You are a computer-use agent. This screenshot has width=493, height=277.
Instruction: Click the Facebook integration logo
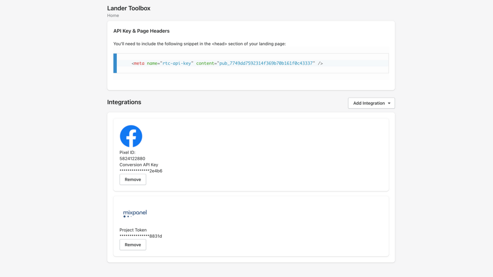pyautogui.click(x=131, y=136)
